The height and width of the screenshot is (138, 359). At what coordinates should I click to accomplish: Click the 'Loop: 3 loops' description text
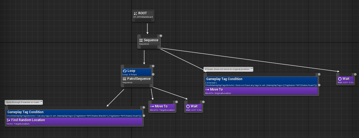[x=129, y=75]
